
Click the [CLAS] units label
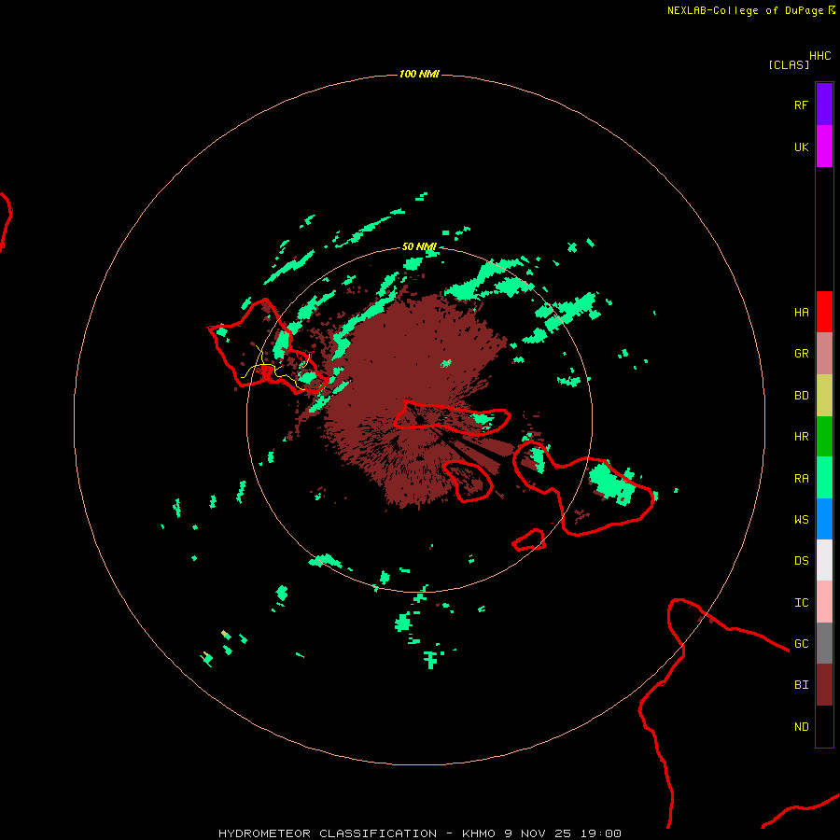(789, 64)
